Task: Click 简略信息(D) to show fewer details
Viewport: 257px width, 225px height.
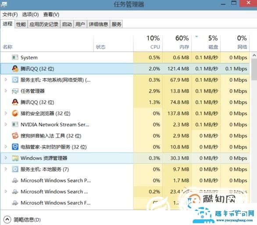Action: 27,220
